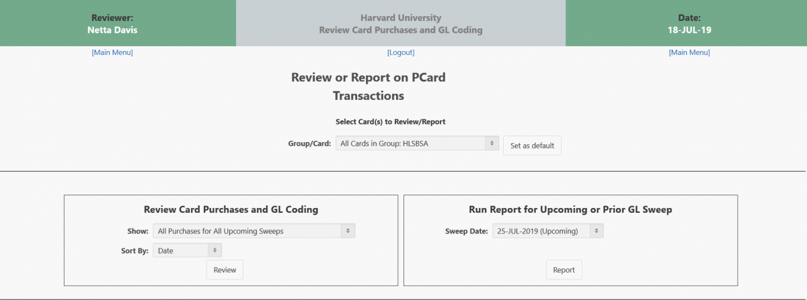Screen dimensions: 807x300
Task: Open the Show purchases dropdown
Action: (254, 231)
